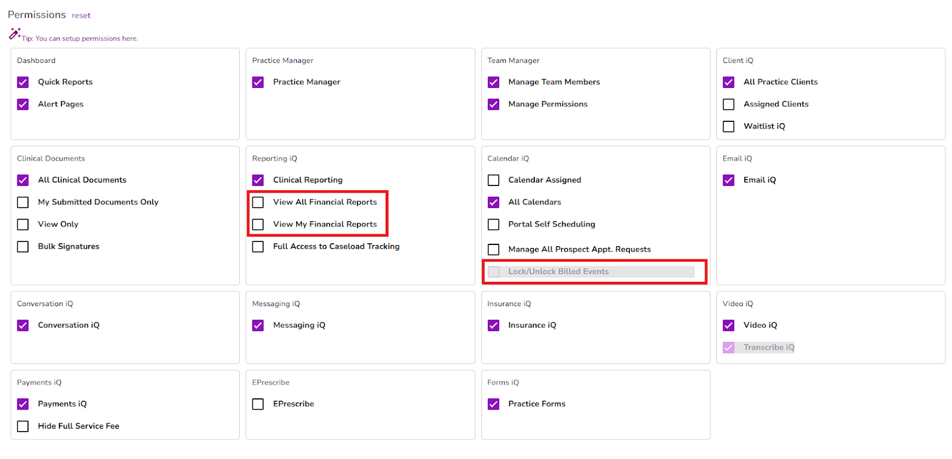Enable the View Only checkbox
The width and height of the screenshot is (952, 459).
point(23,224)
